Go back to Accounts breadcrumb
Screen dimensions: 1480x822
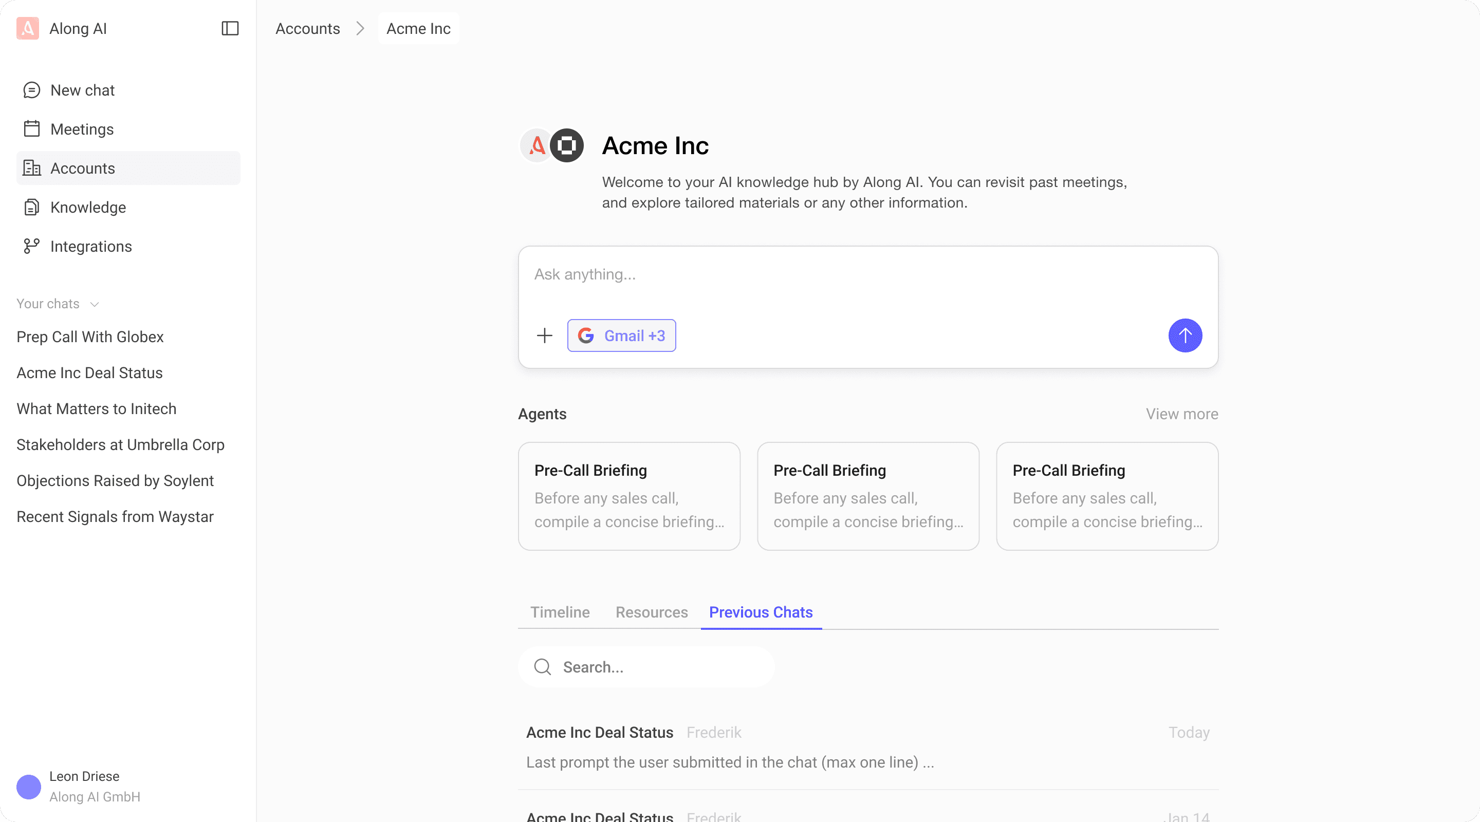click(307, 28)
